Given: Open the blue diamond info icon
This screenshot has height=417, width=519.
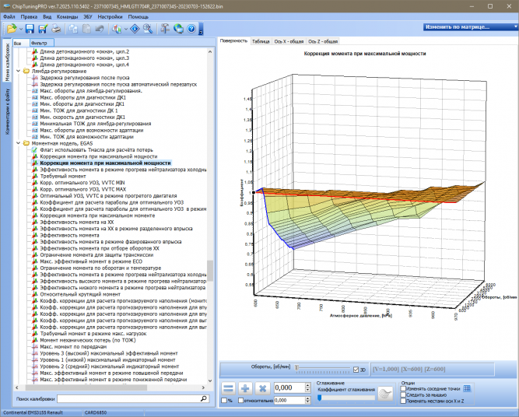Looking at the screenshot, I should [135, 29].
